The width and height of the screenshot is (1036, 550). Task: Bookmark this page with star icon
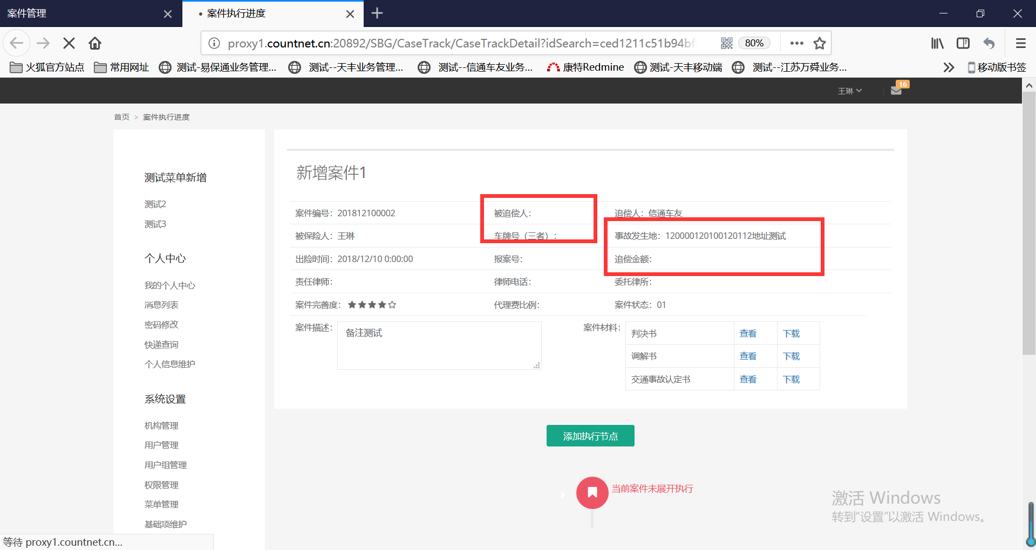820,43
